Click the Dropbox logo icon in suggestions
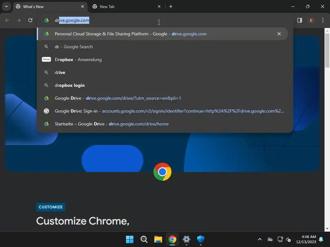Screen dimensions: 330x247 point(46,59)
